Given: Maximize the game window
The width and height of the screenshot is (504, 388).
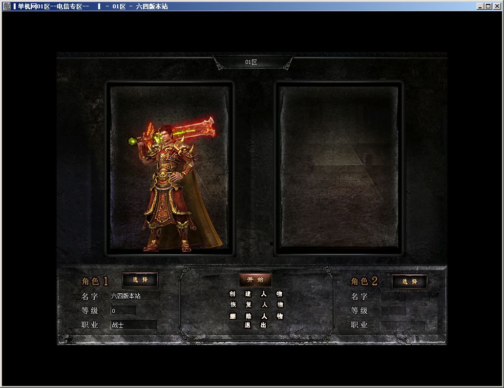Looking at the screenshot, I should pyautogui.click(x=488, y=6).
